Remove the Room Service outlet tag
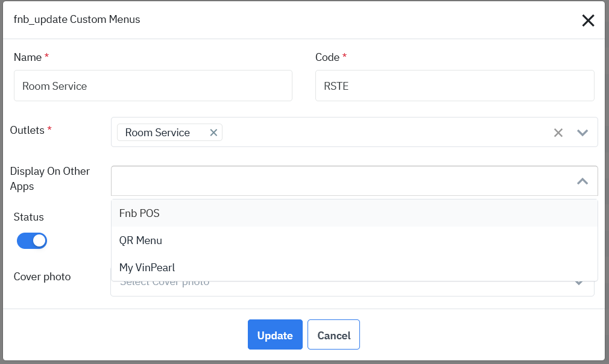The height and width of the screenshot is (364, 609). (213, 133)
